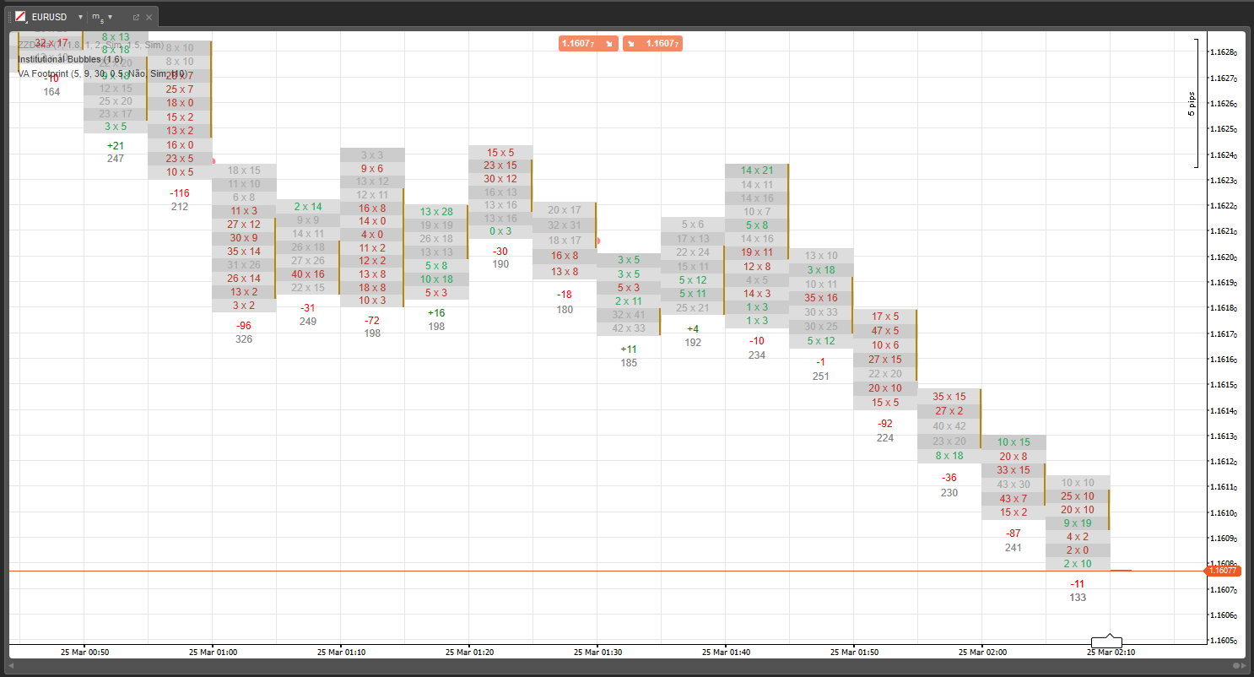This screenshot has width=1254, height=677.
Task: Click the time axis marker above 02:10
Action: point(1105,642)
